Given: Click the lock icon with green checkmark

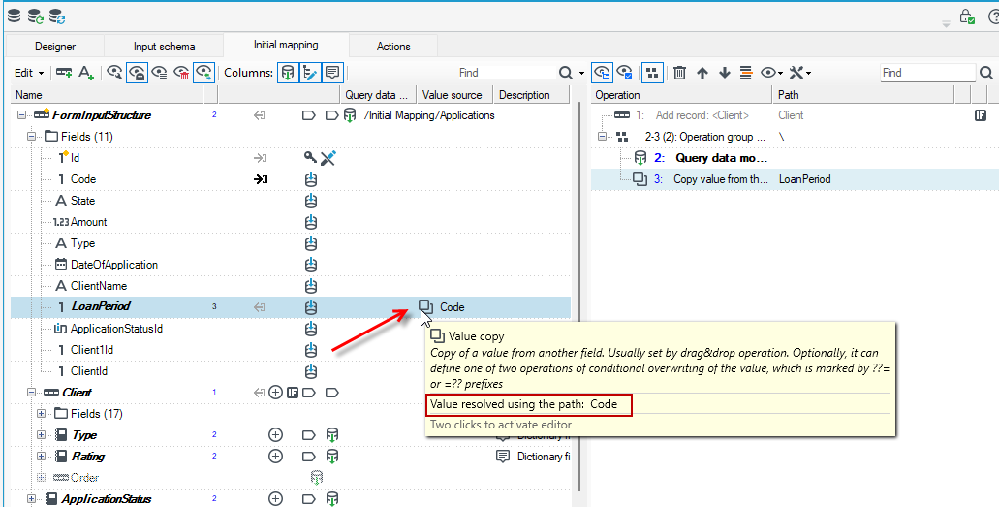Looking at the screenshot, I should point(966,16).
